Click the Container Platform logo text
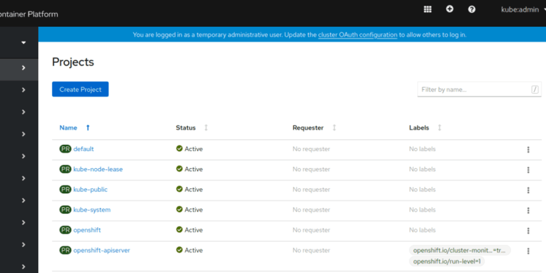The height and width of the screenshot is (273, 546). (29, 14)
